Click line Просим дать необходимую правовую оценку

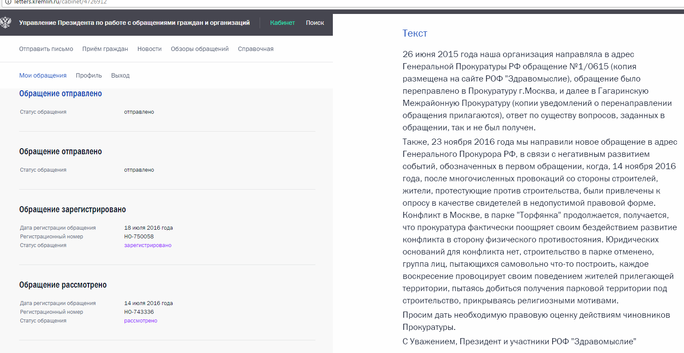[x=536, y=321]
